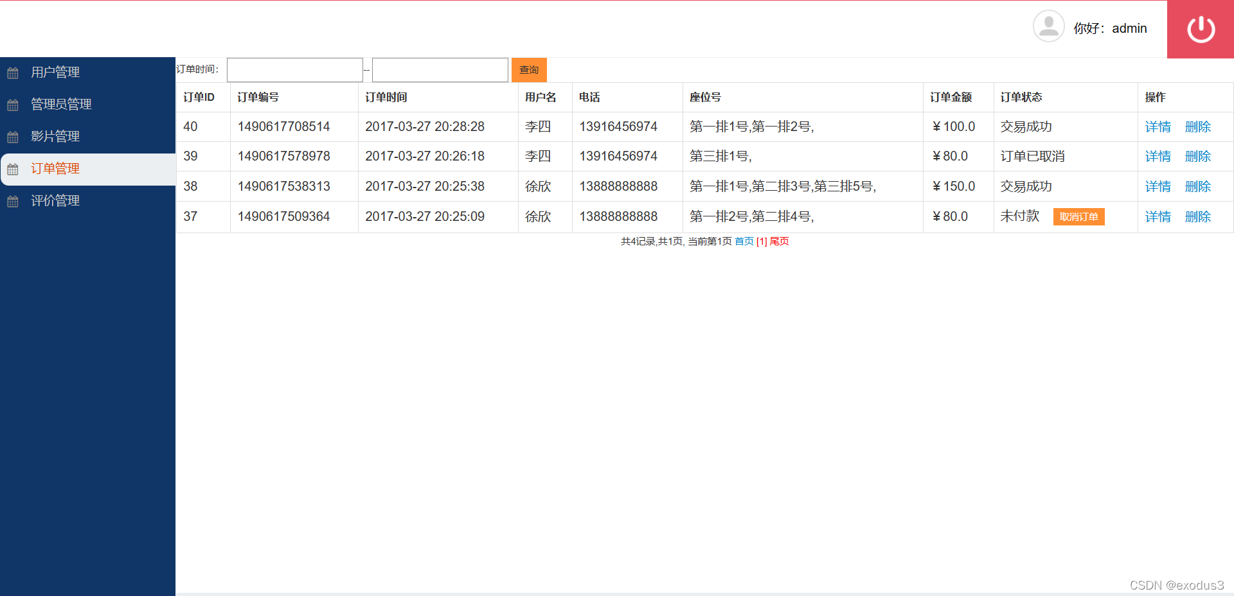The image size is (1234, 596).
Task: Click order number 1490617509364
Action: point(283,217)
